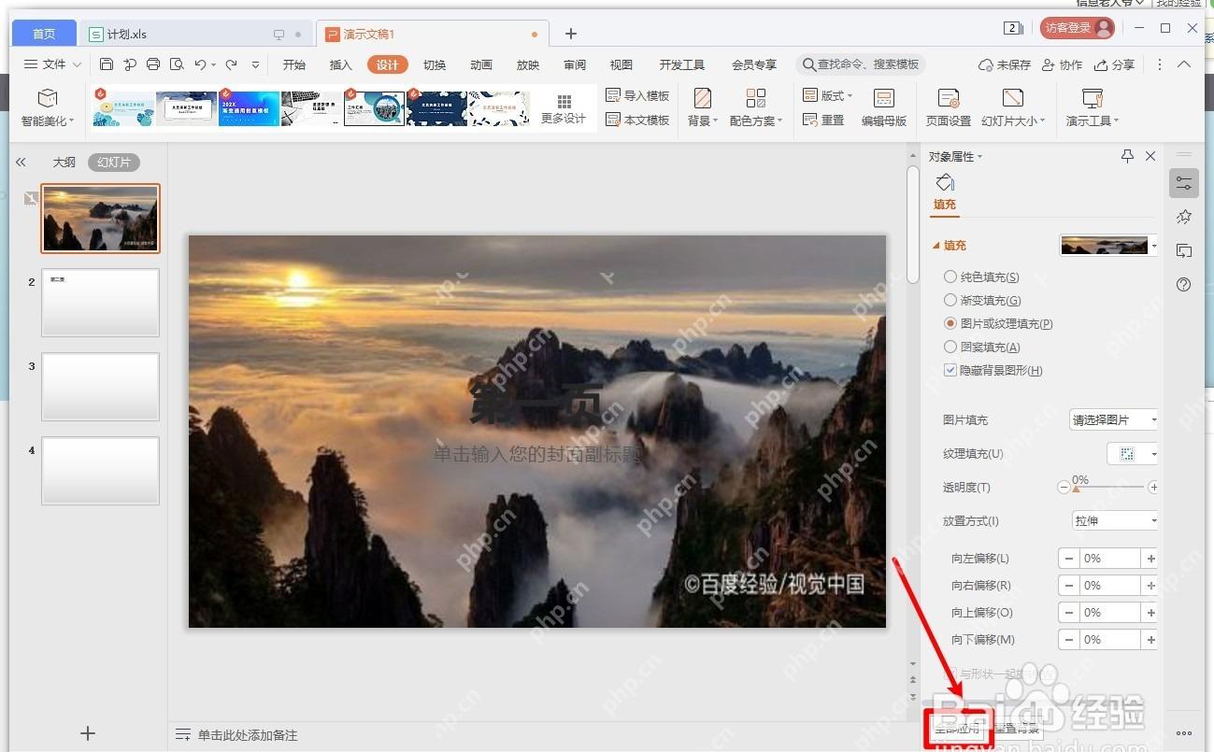1214x752 pixels.
Task: Open the sidebar more options ellipsis
Action: click(x=1184, y=733)
